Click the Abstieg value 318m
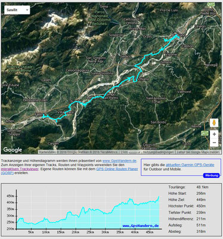The height and width of the screenshot is (239, 223). pyautogui.click(x=201, y=232)
